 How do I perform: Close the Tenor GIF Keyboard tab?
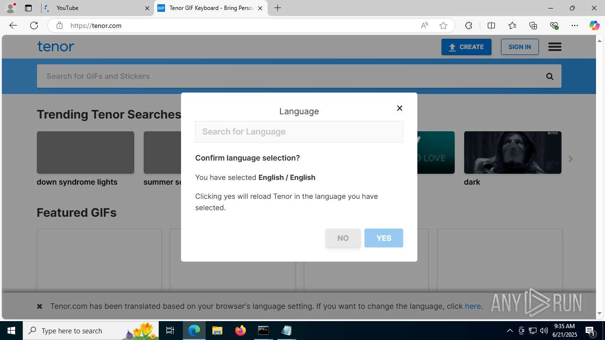click(260, 8)
